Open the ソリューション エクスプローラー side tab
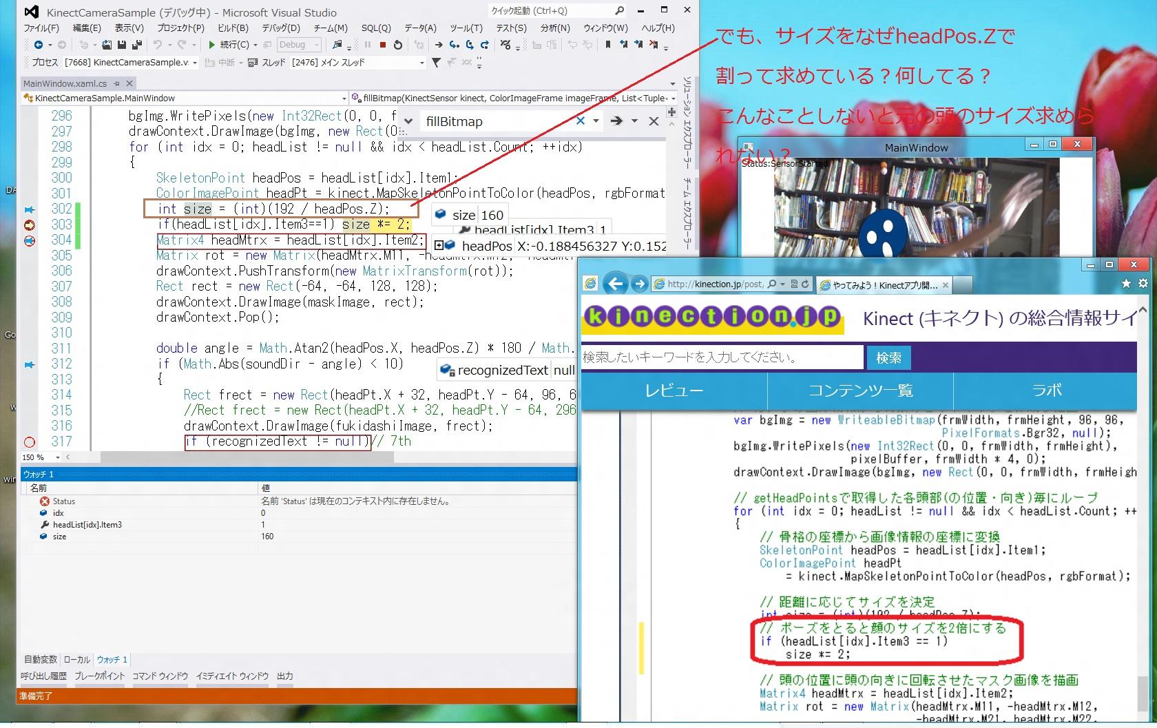This screenshot has width=1157, height=728. point(687,121)
